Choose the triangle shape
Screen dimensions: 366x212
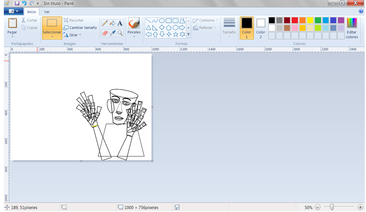coord(148,28)
